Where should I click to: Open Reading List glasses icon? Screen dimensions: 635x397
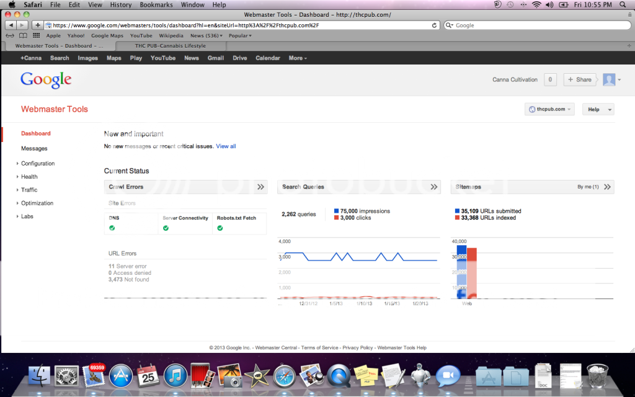10,35
